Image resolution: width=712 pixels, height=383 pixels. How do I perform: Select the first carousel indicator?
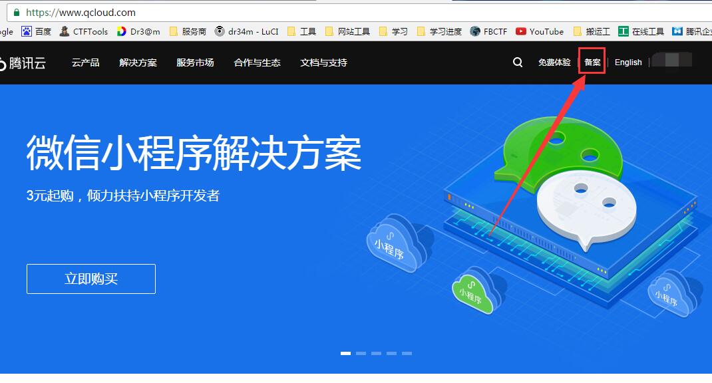coord(345,353)
